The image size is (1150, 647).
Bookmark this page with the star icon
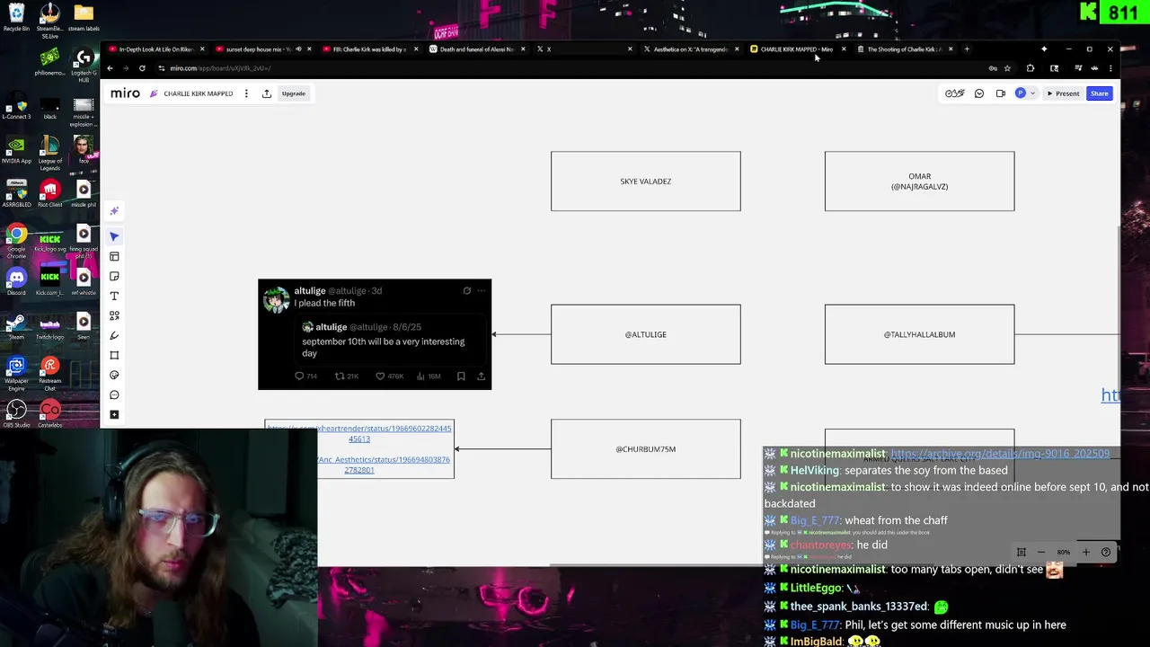point(1007,68)
